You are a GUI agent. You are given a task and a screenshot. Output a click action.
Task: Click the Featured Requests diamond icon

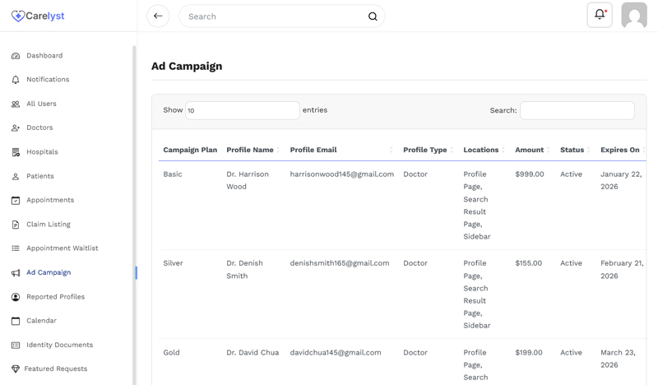(x=16, y=369)
